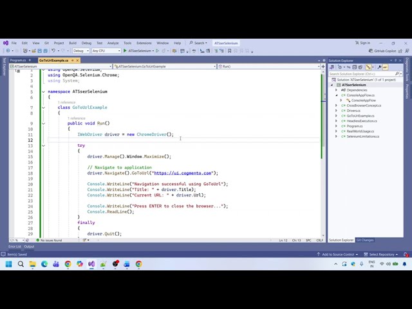The width and height of the screenshot is (412, 309).
Task: Collapse the try block in the editor
Action: point(43,145)
